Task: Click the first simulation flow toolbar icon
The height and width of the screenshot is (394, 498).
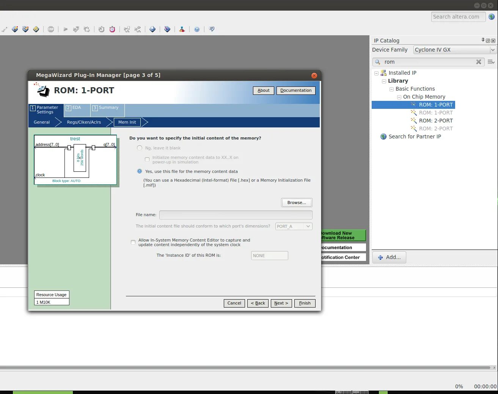Action: pos(127,29)
